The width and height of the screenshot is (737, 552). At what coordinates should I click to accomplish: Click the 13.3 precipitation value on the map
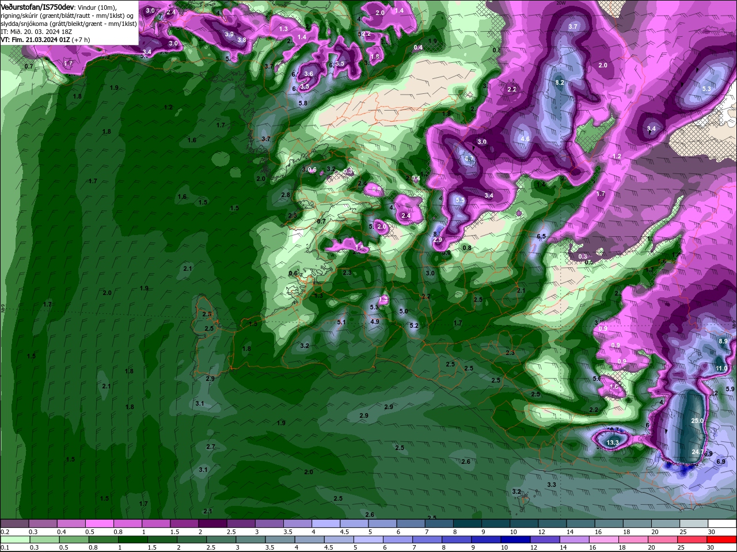tap(613, 443)
